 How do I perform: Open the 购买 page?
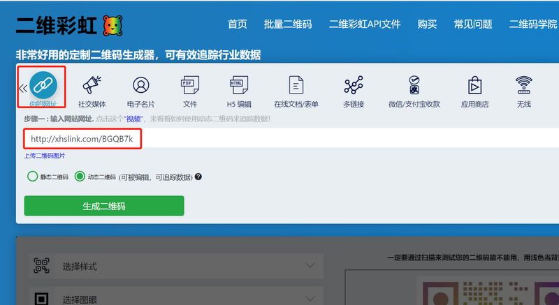pos(427,24)
